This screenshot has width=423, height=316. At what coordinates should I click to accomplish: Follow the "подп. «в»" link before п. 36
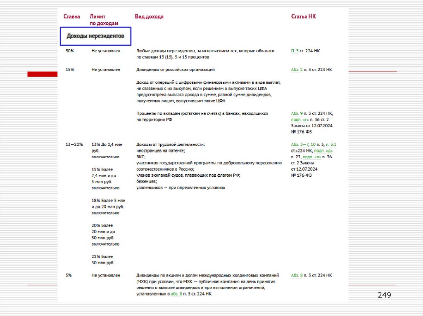click(x=312, y=157)
